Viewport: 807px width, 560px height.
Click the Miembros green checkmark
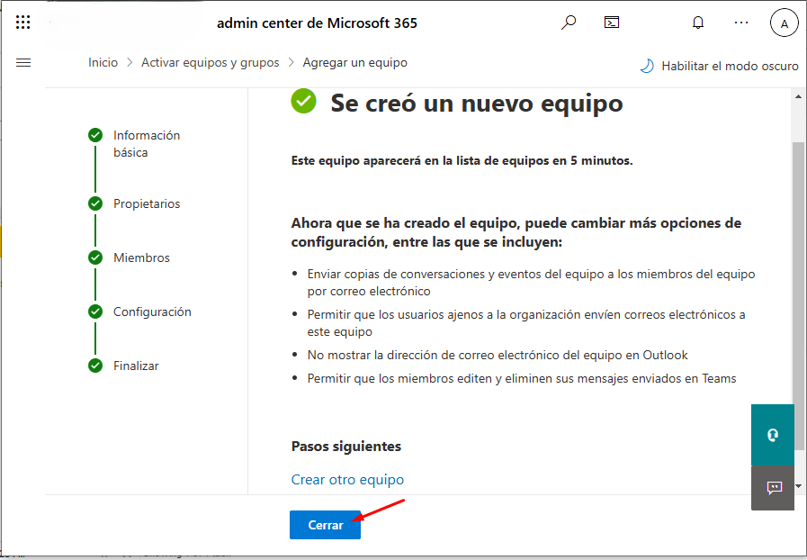[95, 257]
